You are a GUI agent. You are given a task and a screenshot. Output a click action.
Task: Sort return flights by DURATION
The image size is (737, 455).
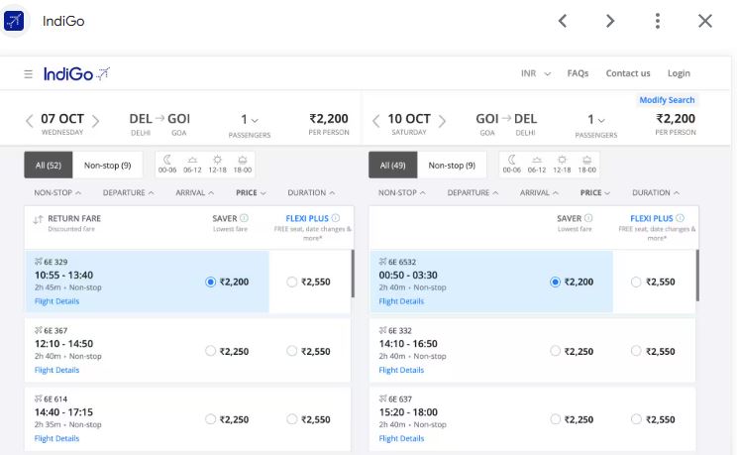tap(656, 192)
